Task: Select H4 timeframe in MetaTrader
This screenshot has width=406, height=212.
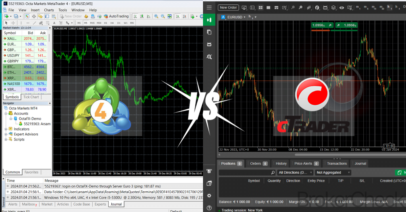Action: pyautogui.click(x=112, y=23)
